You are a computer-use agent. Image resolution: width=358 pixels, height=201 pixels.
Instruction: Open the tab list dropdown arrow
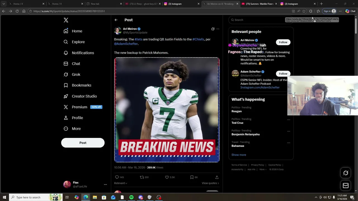point(3,4)
